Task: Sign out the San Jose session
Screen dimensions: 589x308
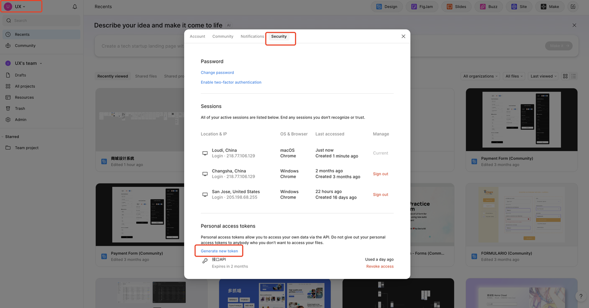Action: tap(381, 194)
